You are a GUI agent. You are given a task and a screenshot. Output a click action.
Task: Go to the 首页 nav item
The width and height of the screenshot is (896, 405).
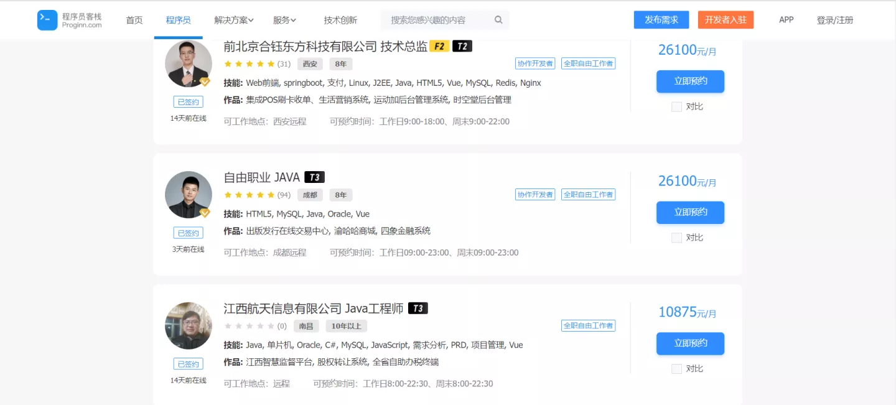point(134,20)
